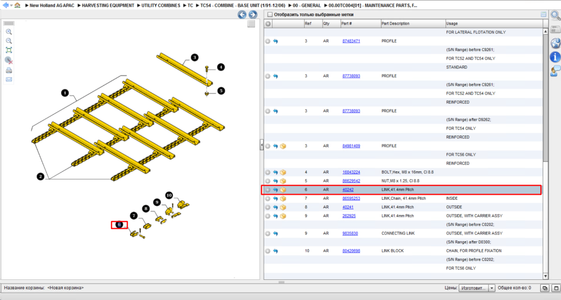This screenshot has width=561, height=300.
Task: Open the back-arrow history dropdown next to home
Action: tap(11, 6)
